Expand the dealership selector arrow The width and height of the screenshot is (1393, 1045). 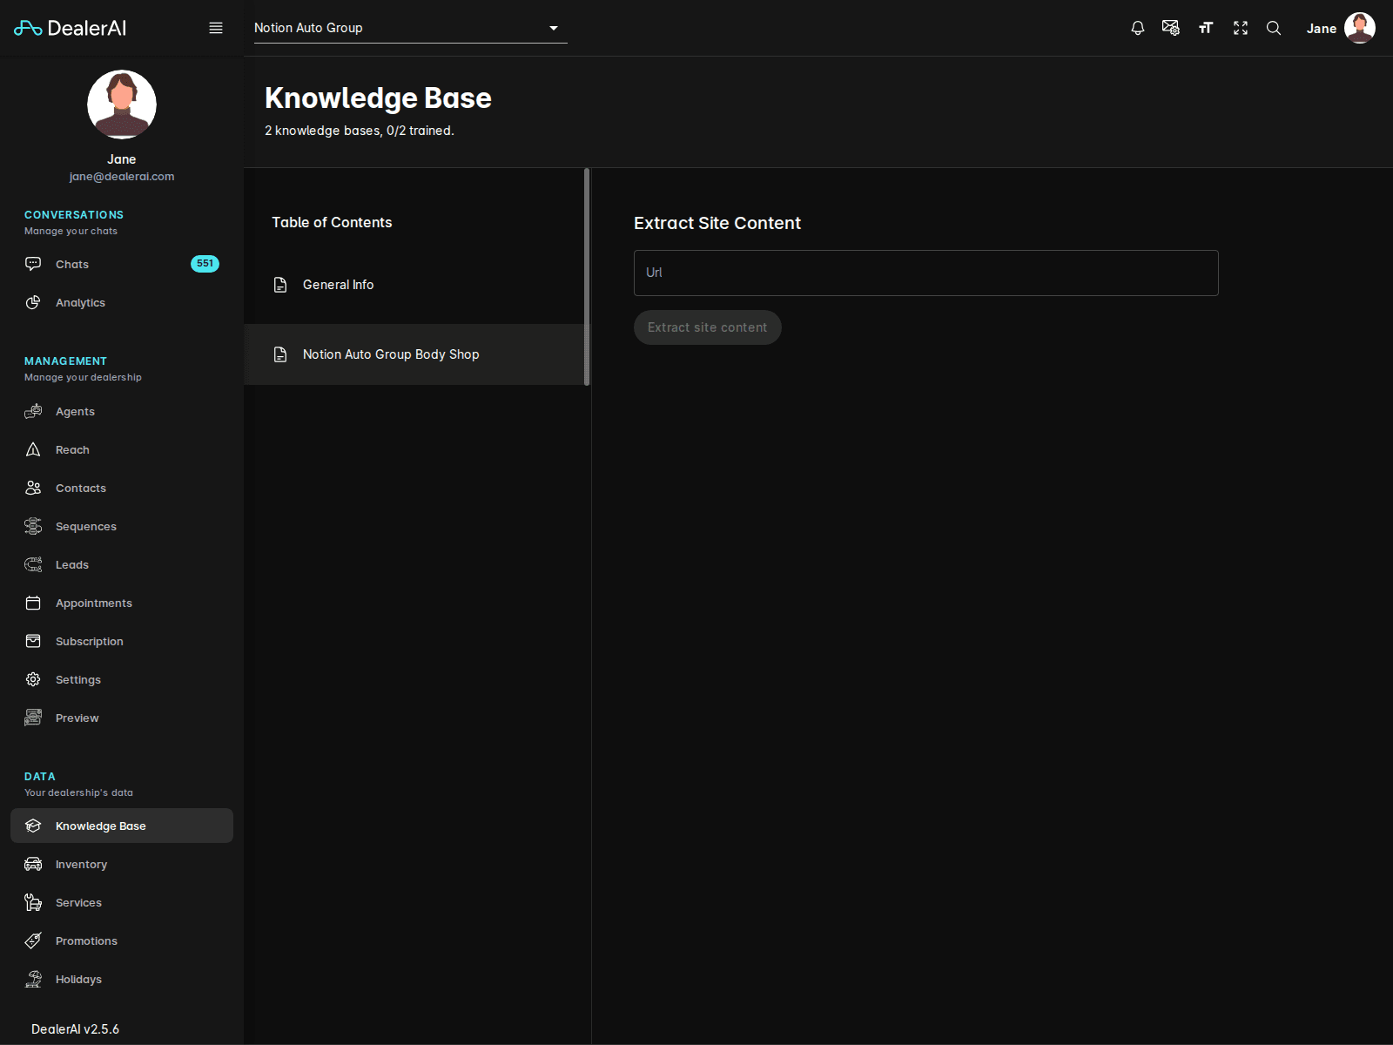point(554,28)
